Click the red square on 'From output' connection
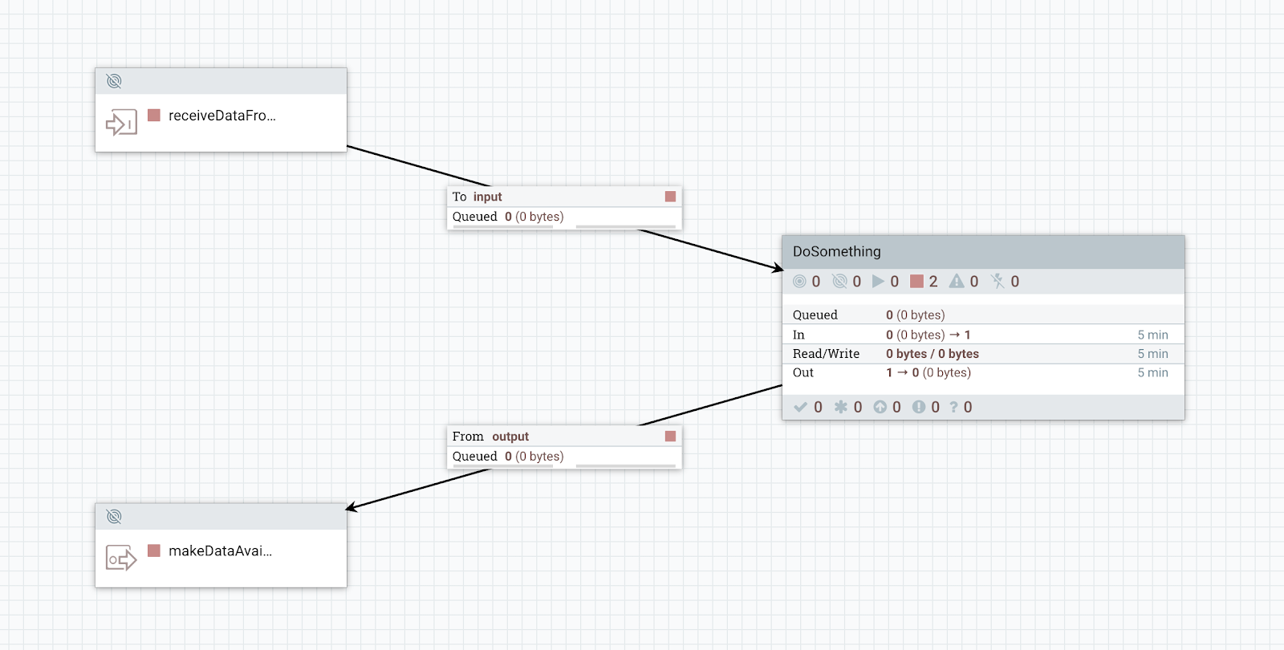1284x650 pixels. click(670, 437)
